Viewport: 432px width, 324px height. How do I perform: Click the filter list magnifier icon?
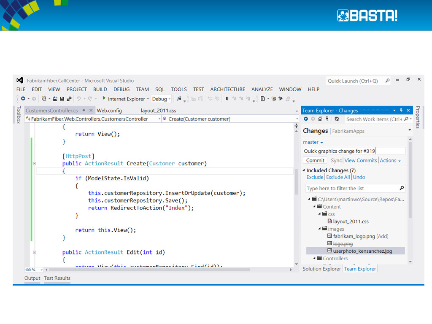[x=402, y=188]
